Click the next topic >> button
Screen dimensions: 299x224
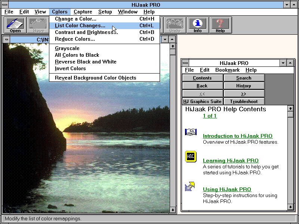pyautogui.click(x=244, y=94)
